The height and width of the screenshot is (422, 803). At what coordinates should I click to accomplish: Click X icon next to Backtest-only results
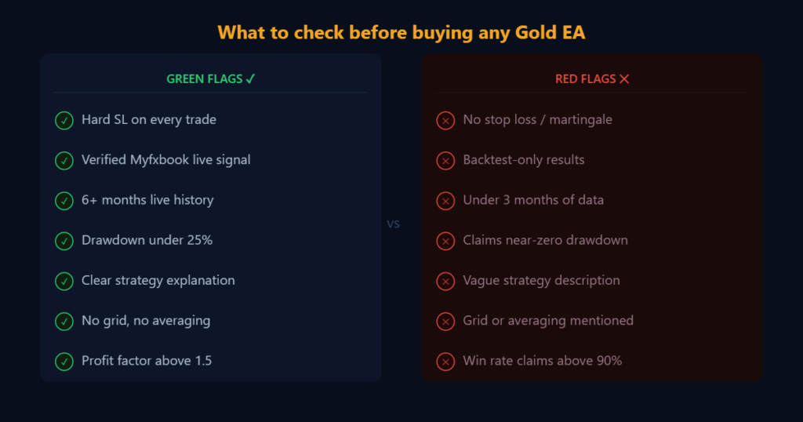tap(445, 161)
